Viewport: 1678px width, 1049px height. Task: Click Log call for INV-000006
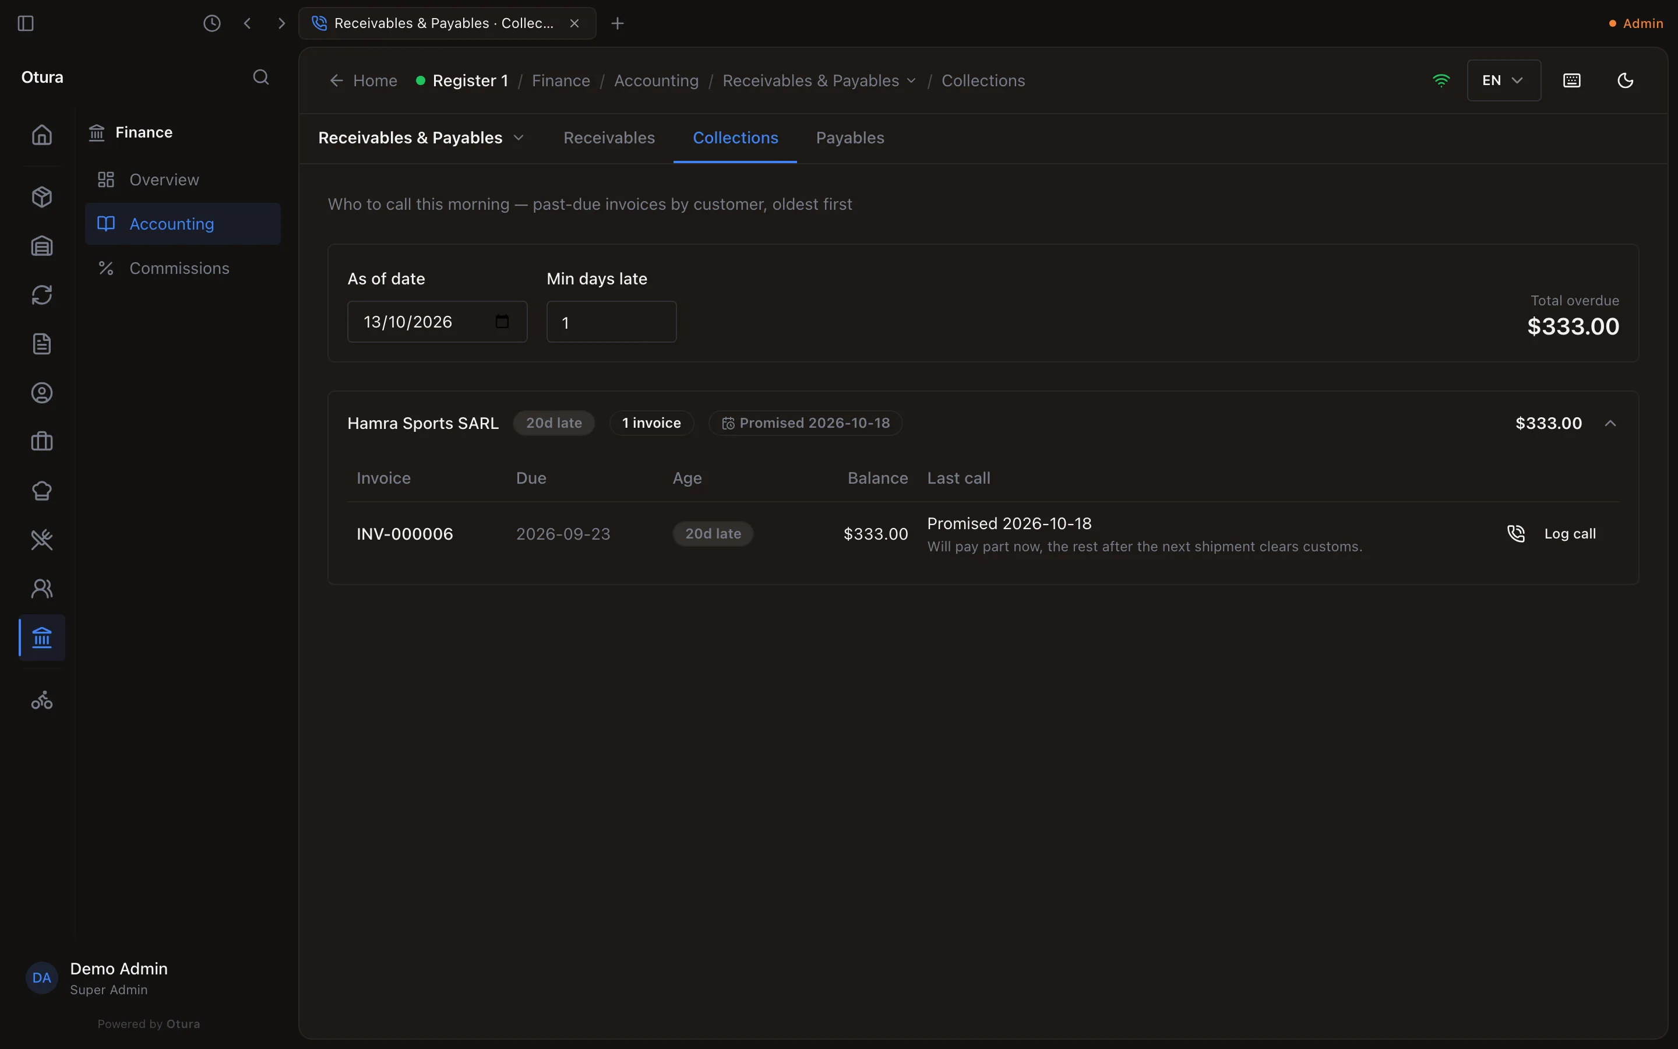pyautogui.click(x=1552, y=534)
